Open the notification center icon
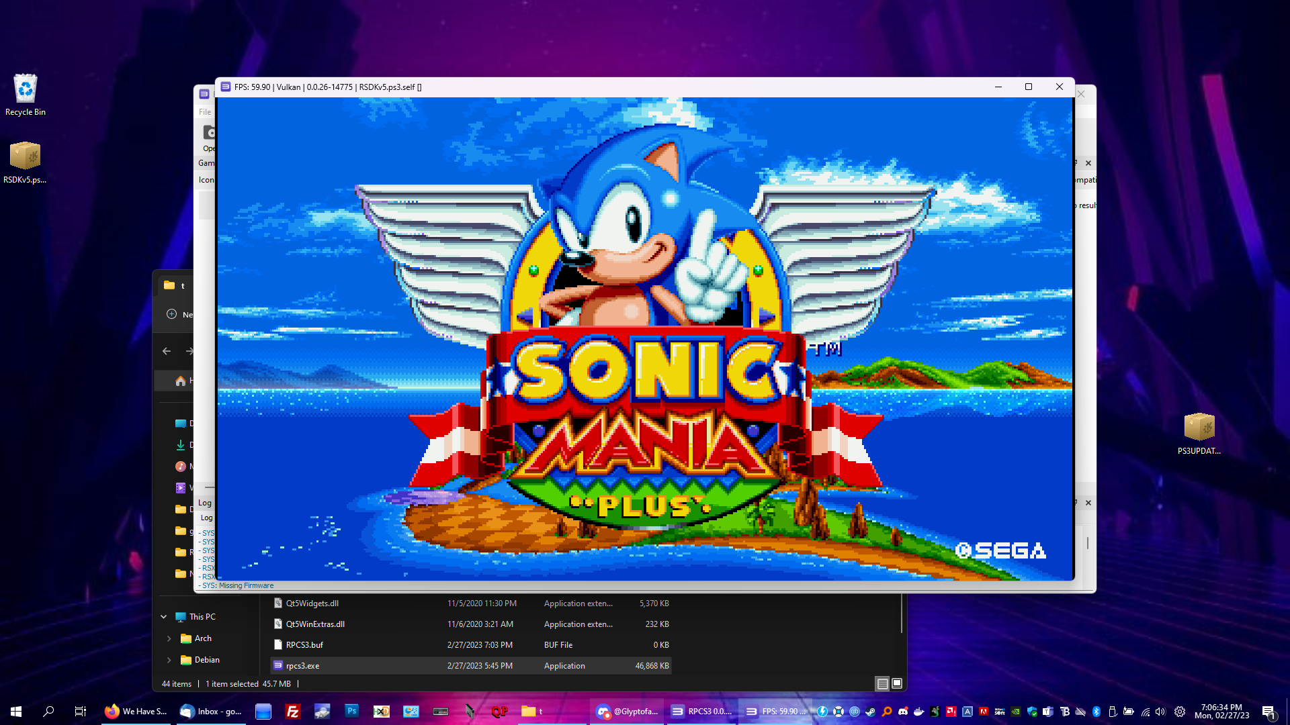1290x725 pixels. (1268, 712)
